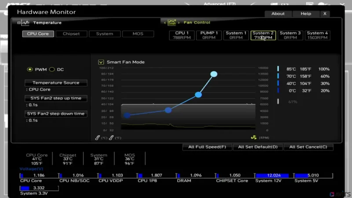Open the Temperature Source selector

[x=56, y=83]
